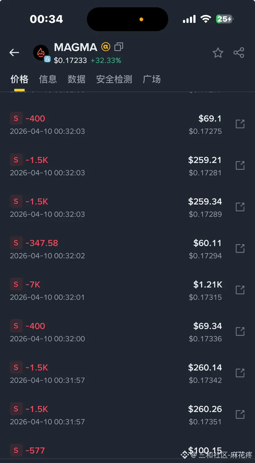Tap the -7K sell amount

tap(33, 285)
